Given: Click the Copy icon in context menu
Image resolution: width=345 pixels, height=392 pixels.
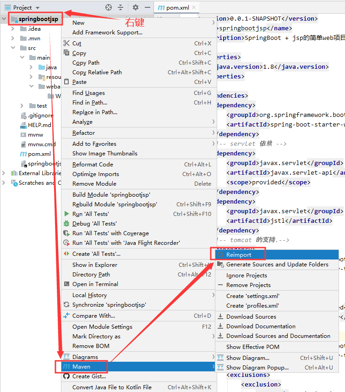Looking at the screenshot, I should click(67, 53).
